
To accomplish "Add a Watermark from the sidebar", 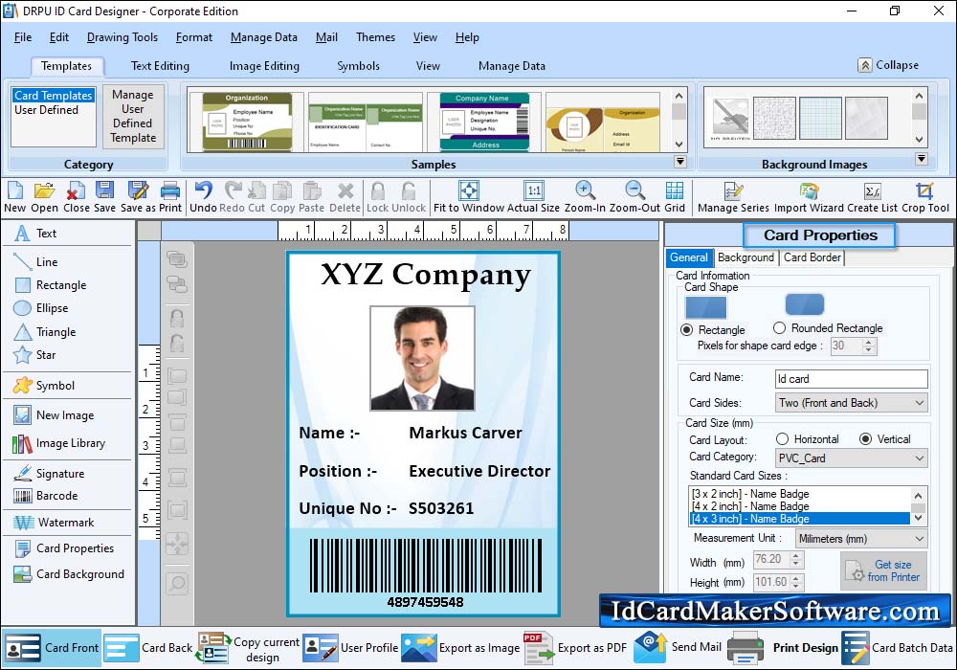I will point(54,523).
